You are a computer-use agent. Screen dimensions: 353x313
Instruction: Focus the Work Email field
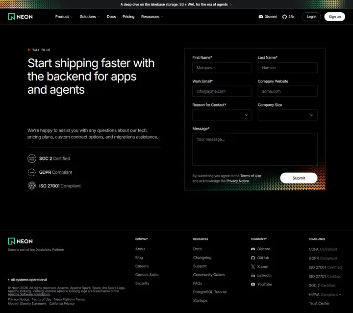click(222, 91)
